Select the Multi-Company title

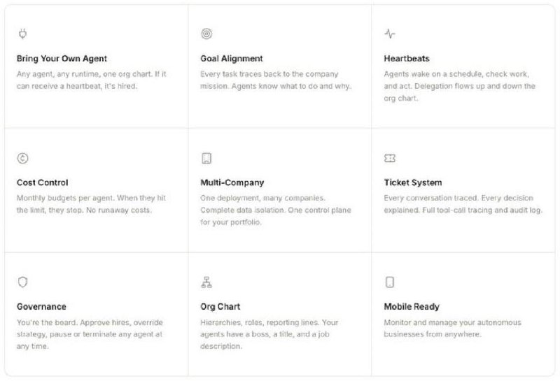coord(232,182)
